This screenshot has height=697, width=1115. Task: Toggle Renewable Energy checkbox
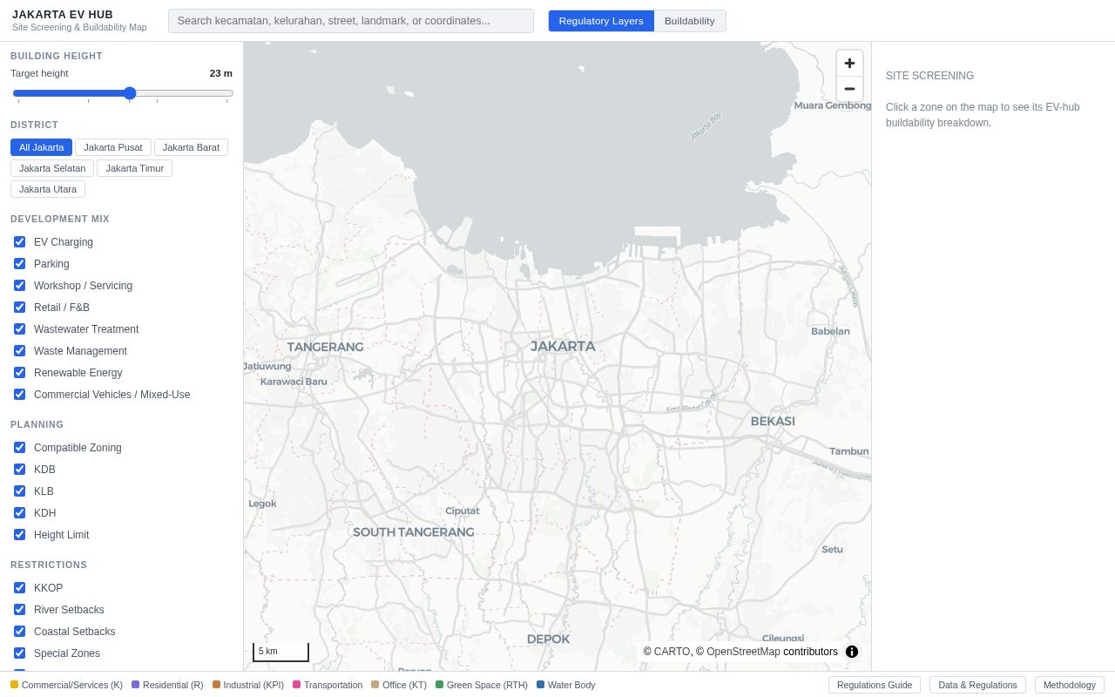pos(19,373)
